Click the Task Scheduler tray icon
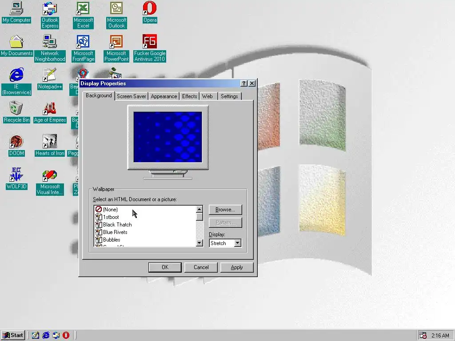The width and height of the screenshot is (455, 341). [x=423, y=335]
